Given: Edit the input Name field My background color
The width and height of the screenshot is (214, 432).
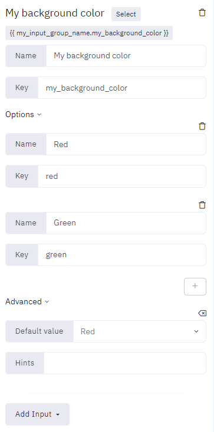Looking at the screenshot, I should point(126,56).
